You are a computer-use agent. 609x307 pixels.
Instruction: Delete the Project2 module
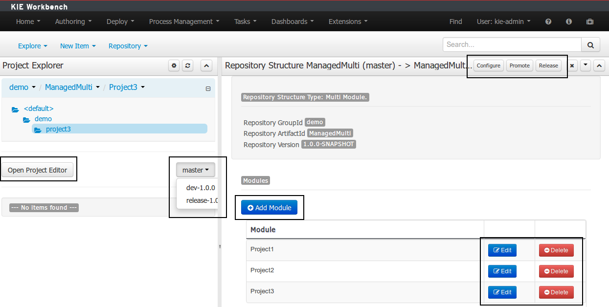[556, 271]
